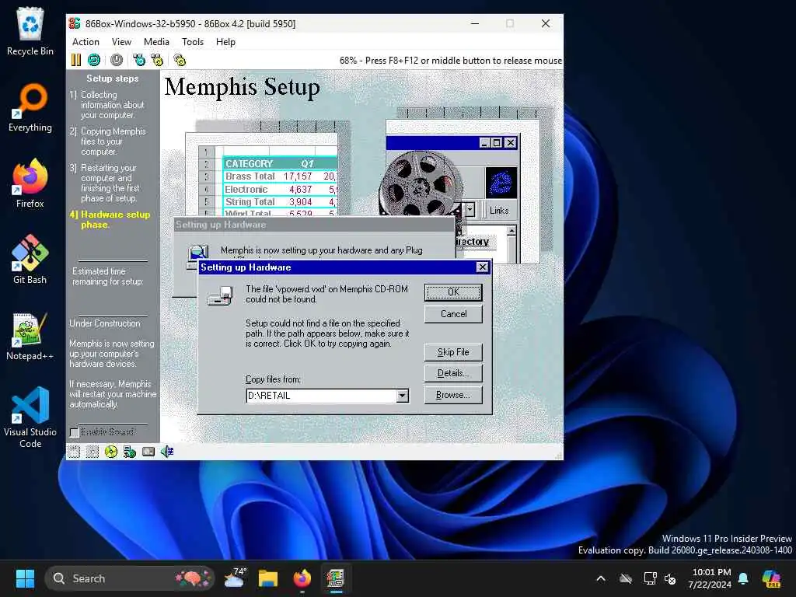Close the Setting up Hardware error dialog
This screenshot has width=796, height=597.
pyautogui.click(x=482, y=267)
